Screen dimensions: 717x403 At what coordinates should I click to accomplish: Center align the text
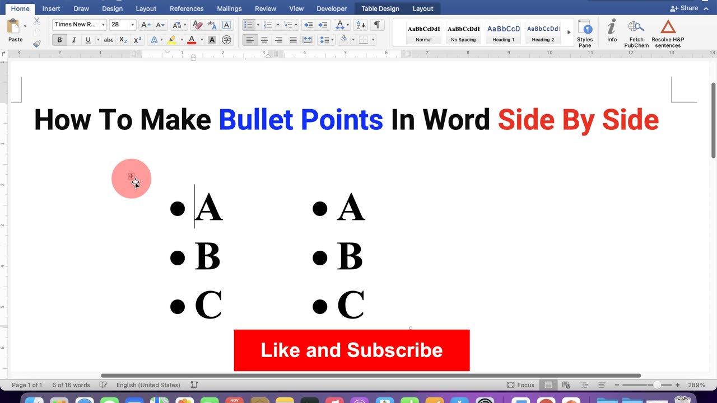pyautogui.click(x=264, y=40)
